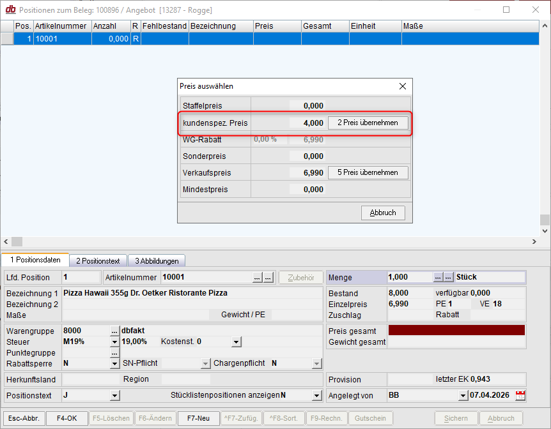Click the row selector of position 1

(x=7, y=38)
